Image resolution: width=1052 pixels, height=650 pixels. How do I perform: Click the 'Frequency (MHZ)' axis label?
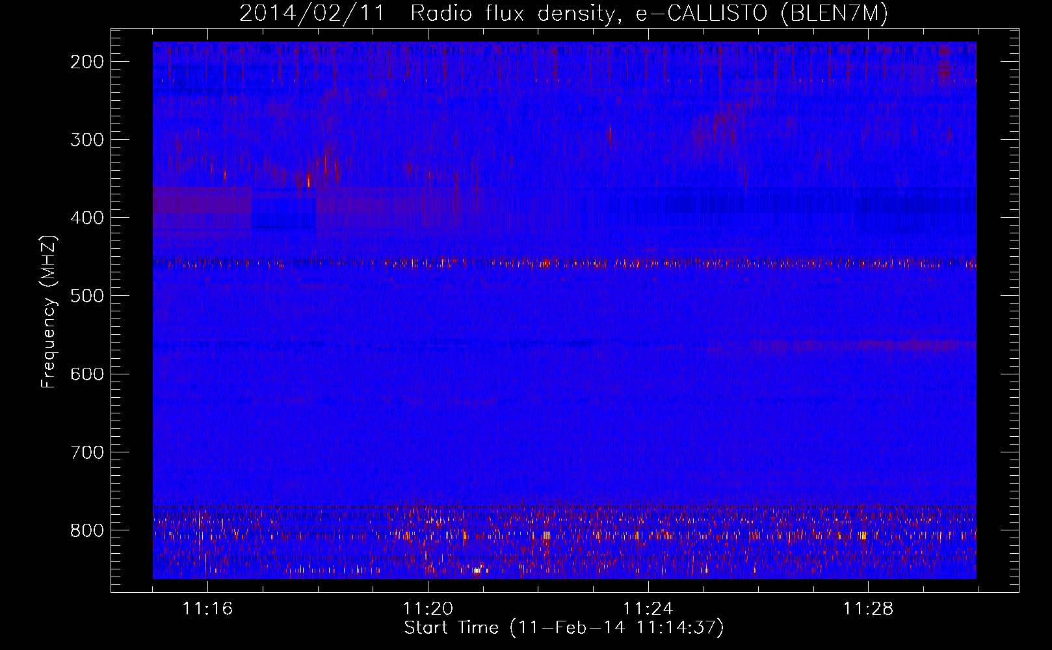coord(49,312)
